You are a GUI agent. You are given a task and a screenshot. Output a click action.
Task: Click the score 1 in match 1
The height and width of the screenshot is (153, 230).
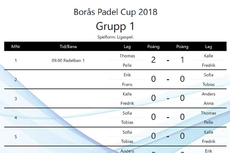tap(182, 60)
